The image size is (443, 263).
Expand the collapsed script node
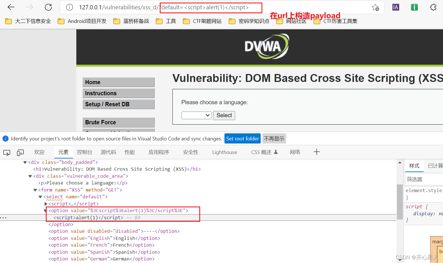click(x=46, y=204)
